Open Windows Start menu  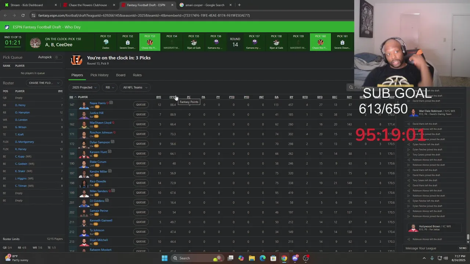[164, 258]
